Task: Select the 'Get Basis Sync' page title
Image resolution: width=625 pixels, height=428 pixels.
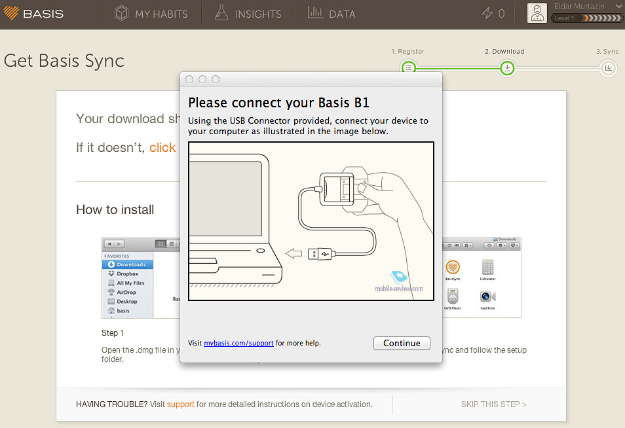Action: point(64,61)
